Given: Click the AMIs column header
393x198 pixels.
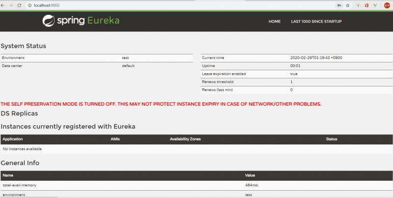Looking at the screenshot, I should coord(115,139).
